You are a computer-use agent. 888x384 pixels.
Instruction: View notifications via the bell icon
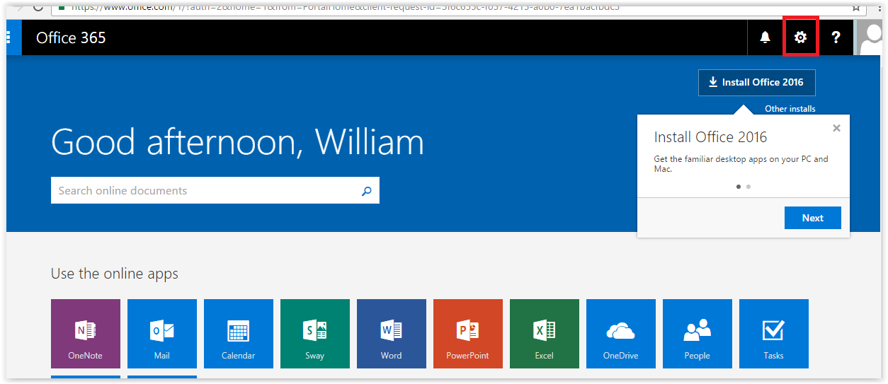pos(765,37)
